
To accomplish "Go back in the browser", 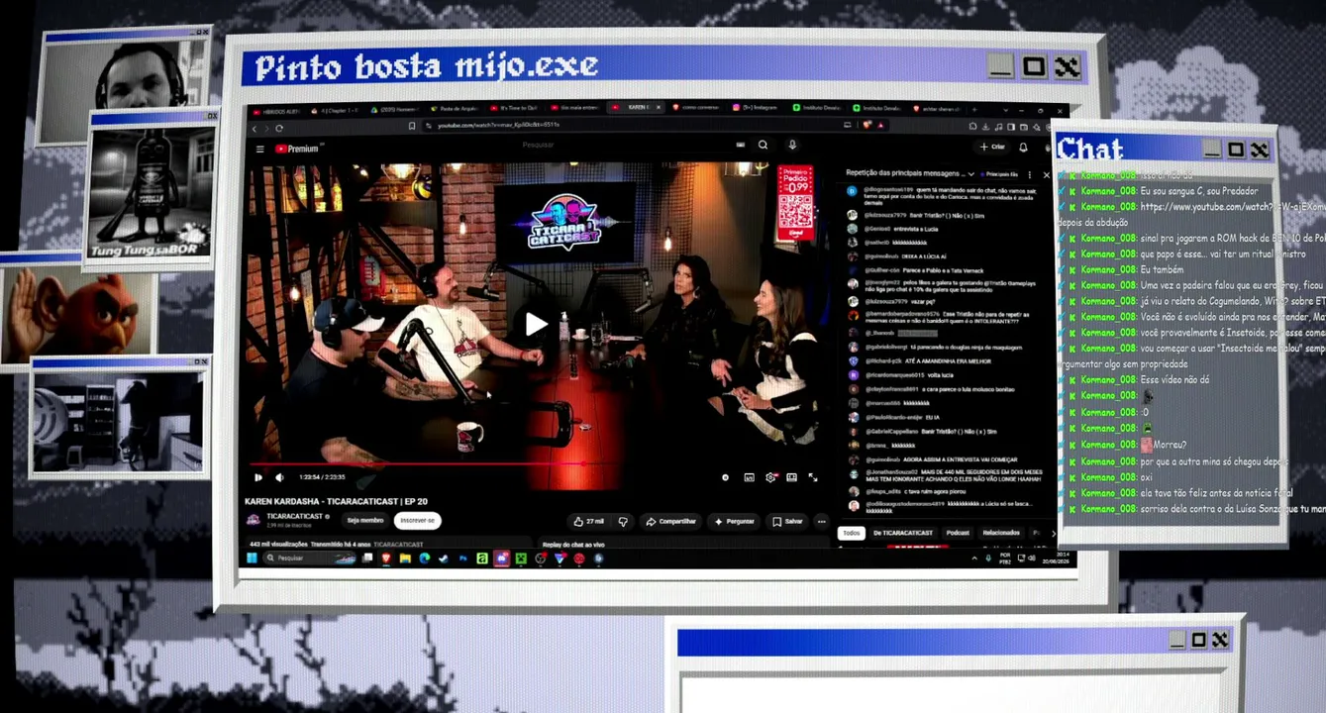I will 255,128.
